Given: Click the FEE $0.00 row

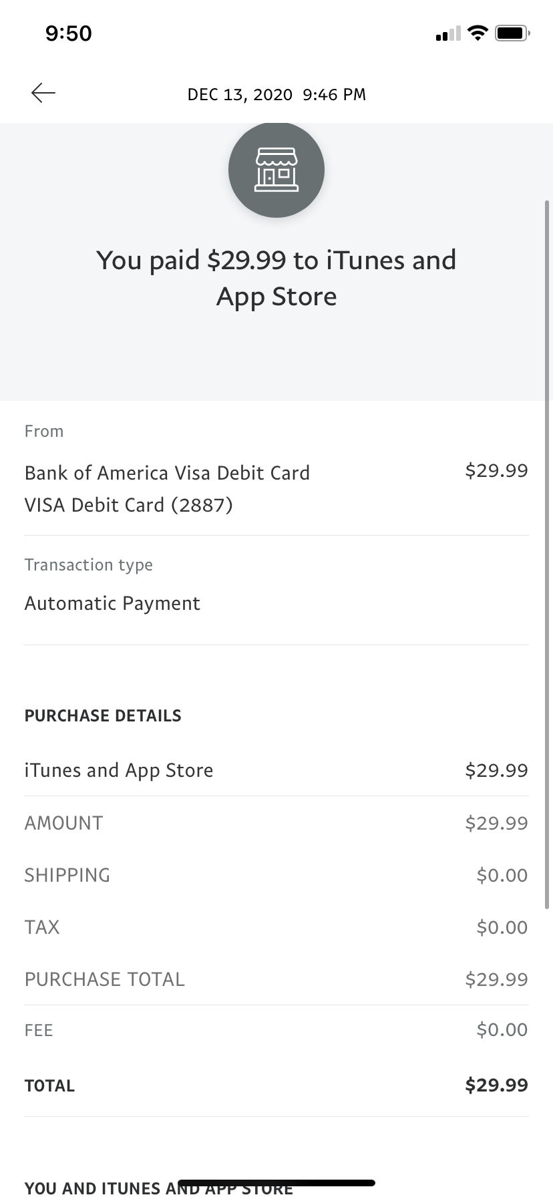Looking at the screenshot, I should pos(276,1030).
